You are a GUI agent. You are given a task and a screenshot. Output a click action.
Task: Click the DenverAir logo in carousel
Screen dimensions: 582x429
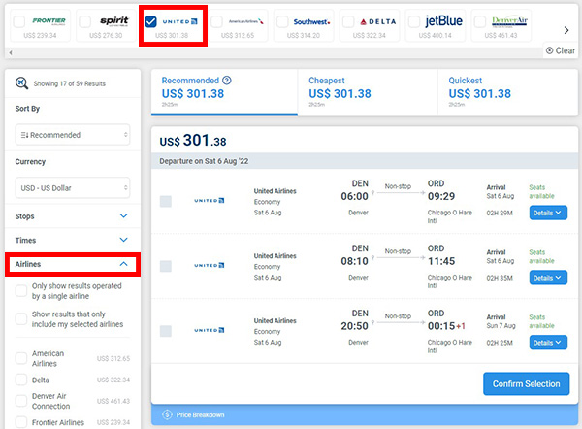(x=509, y=21)
